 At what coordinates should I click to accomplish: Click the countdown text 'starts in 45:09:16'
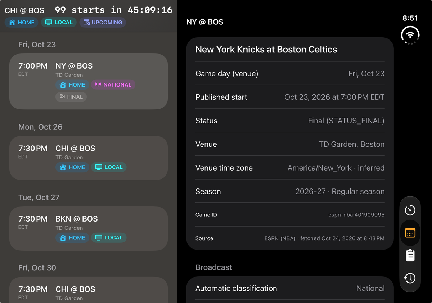pyautogui.click(x=122, y=10)
